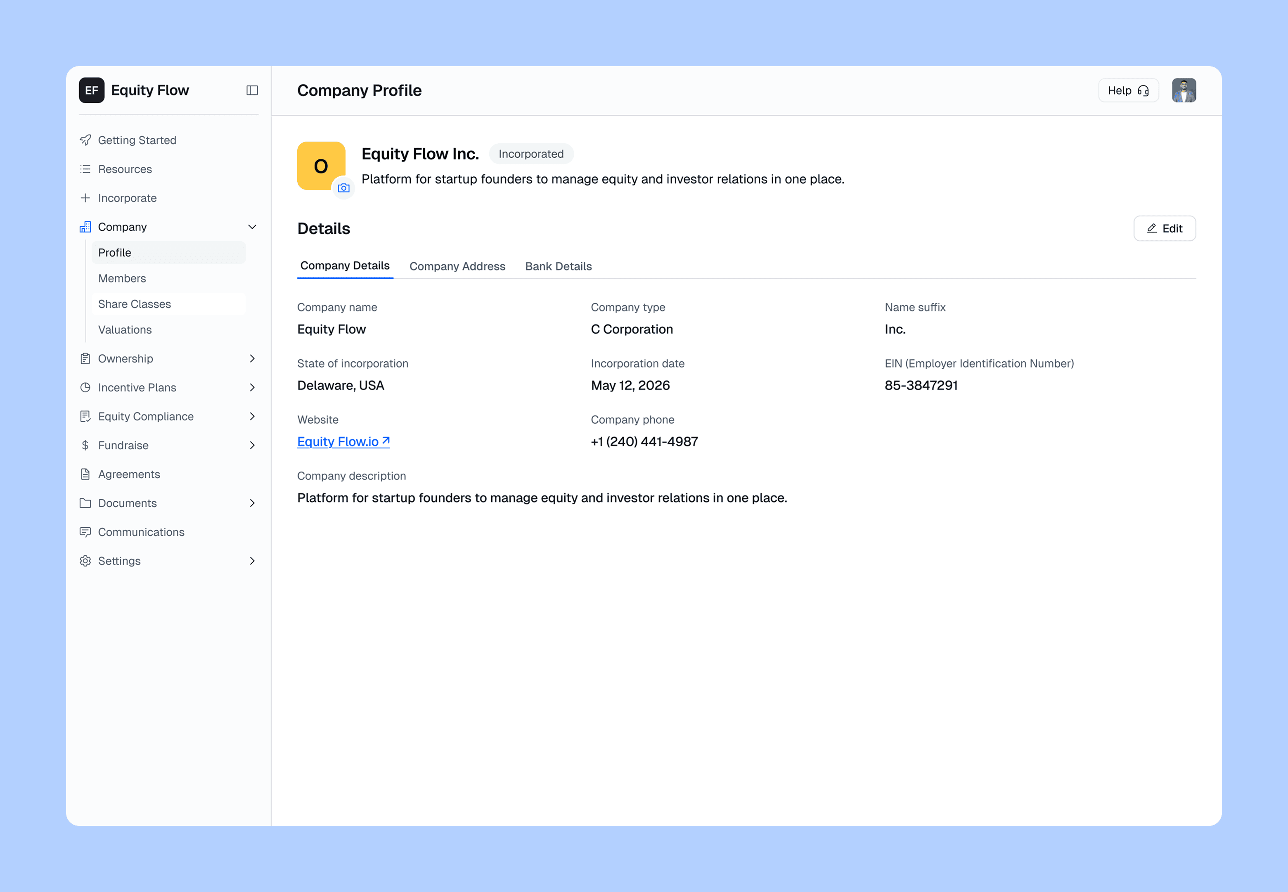Image resolution: width=1288 pixels, height=892 pixels.
Task: Switch to the Bank Details tab
Action: click(558, 266)
